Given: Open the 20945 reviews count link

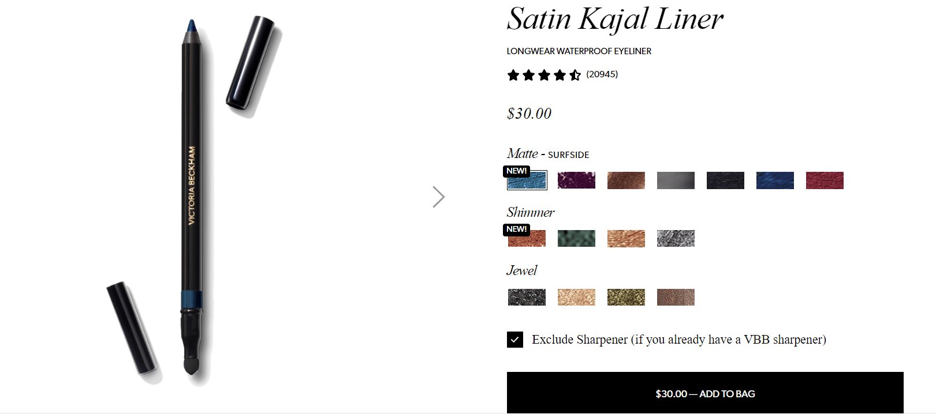Looking at the screenshot, I should tap(602, 74).
